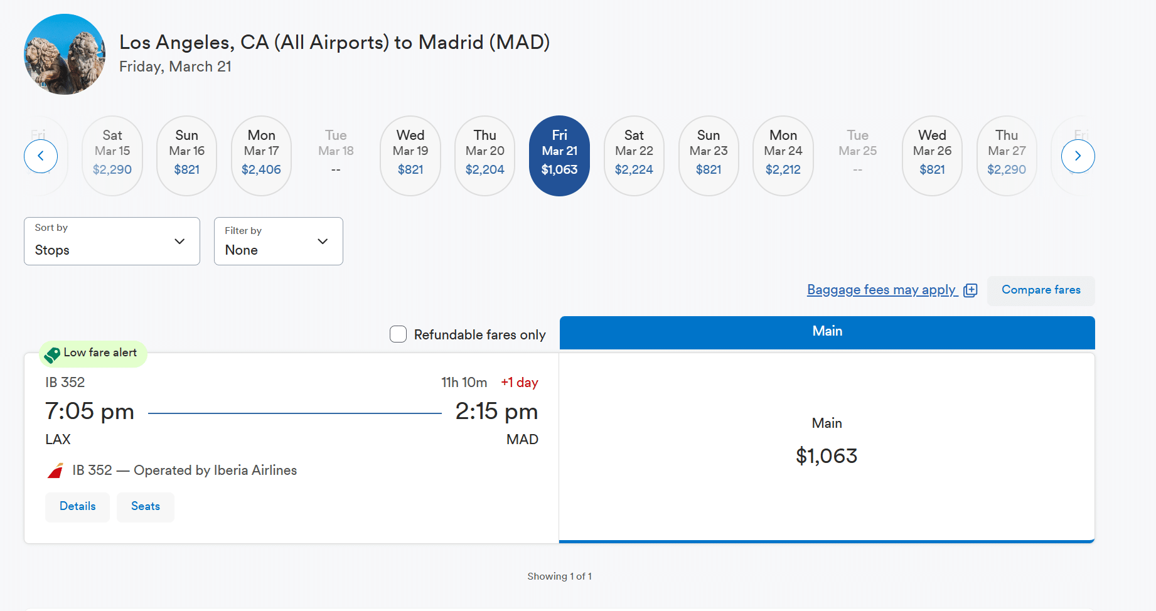1156x611 pixels.
Task: Click the Low fare alert tag
Action: (93, 353)
